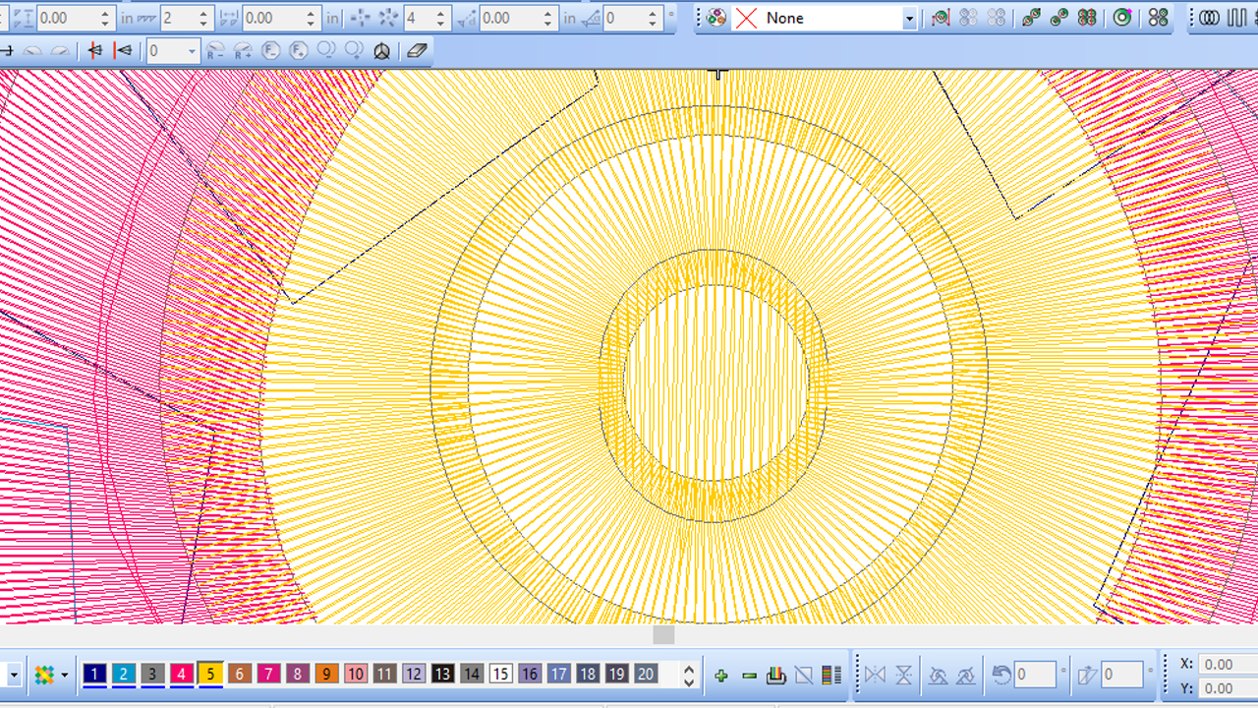Open the color palette grid dropdown arrow
1258x708 pixels.
[64, 676]
